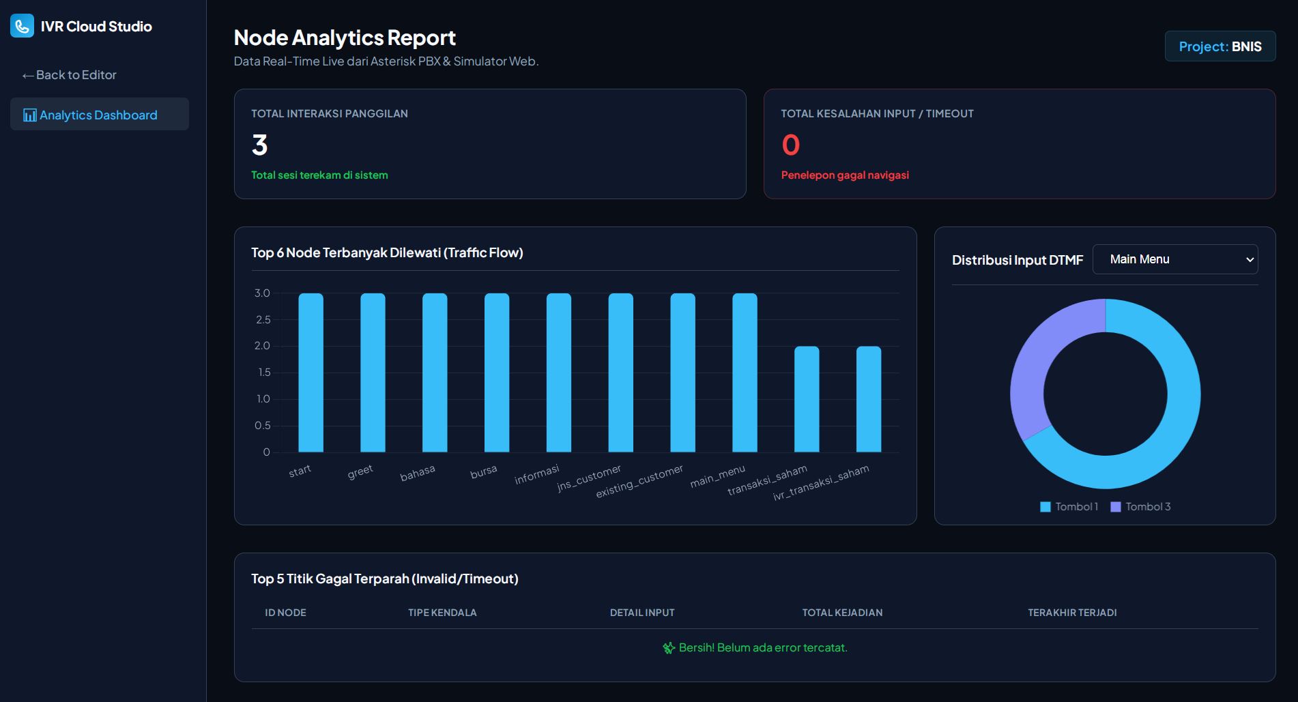Screen dimensions: 1298x702
Task: Open the Main Menu DTMF node dropdown
Action: pyautogui.click(x=1175, y=259)
